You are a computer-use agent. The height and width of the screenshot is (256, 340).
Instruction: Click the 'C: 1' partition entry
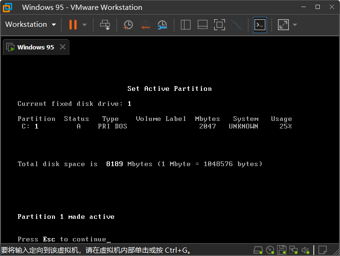click(30, 126)
